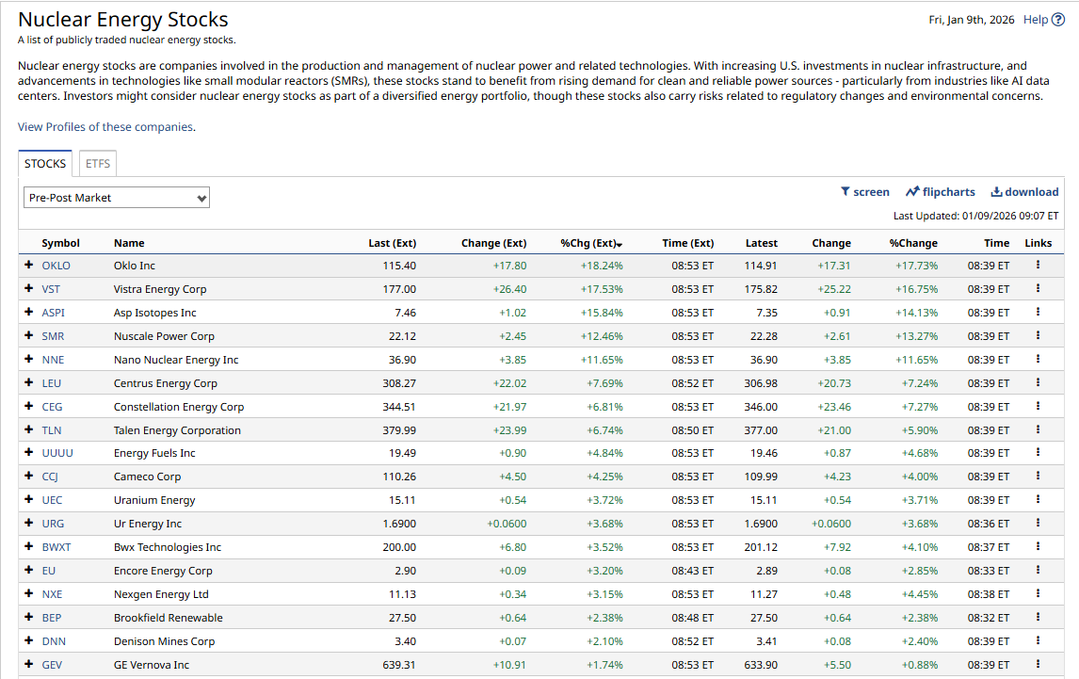Open three-dot menu for Cameco Corp
Viewport: 1079px width, 679px height.
point(1038,477)
